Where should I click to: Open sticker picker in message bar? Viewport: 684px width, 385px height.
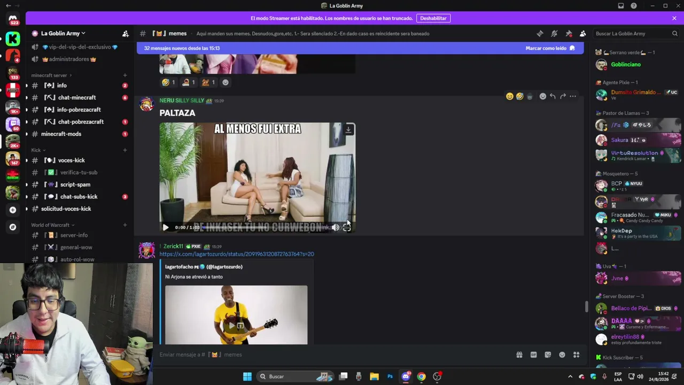click(548, 355)
